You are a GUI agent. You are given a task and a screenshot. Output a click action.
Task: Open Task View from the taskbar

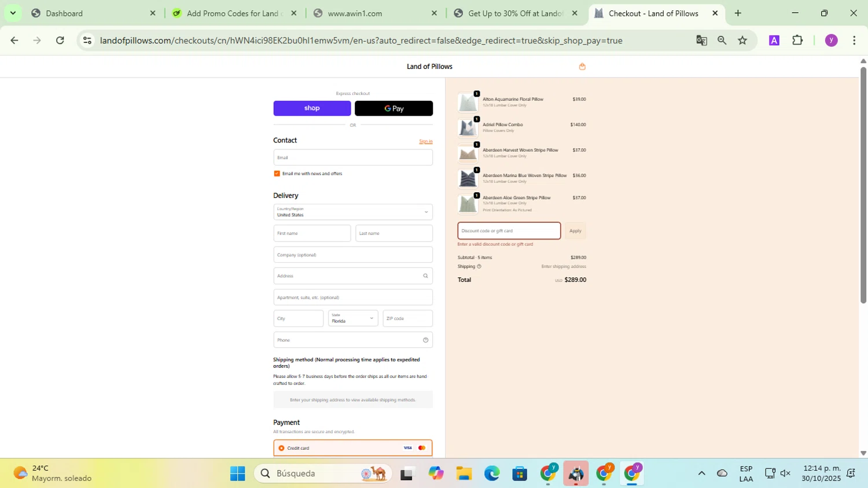(407, 474)
